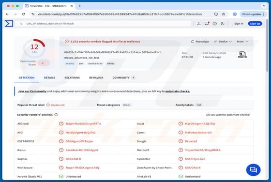Open the Join our Community link
Image resolution: width=271 pixels, height=182 pixels.
(32, 91)
